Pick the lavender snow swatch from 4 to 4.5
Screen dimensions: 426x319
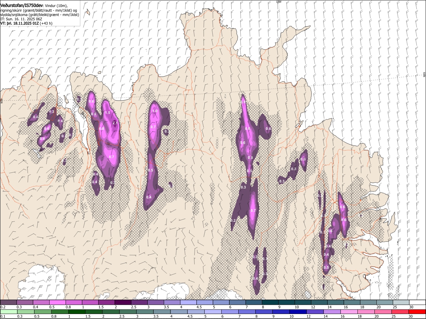click(x=188, y=302)
